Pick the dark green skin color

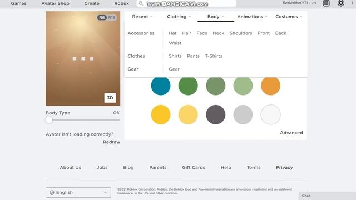click(x=188, y=86)
